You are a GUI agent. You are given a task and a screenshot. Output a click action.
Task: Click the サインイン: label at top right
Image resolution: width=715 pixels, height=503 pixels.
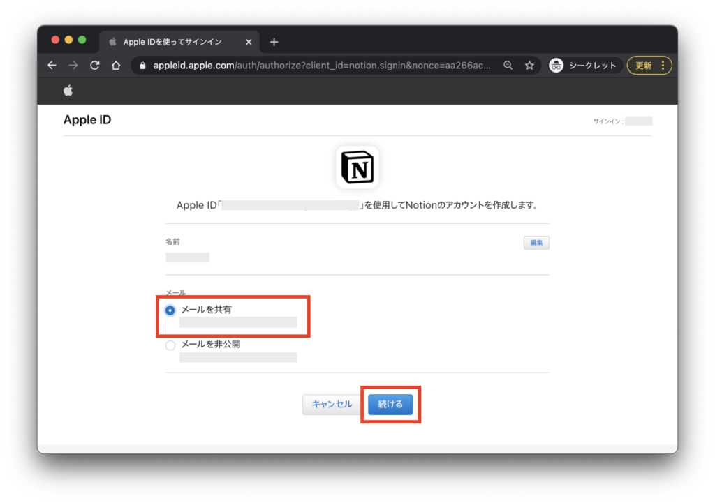(608, 121)
